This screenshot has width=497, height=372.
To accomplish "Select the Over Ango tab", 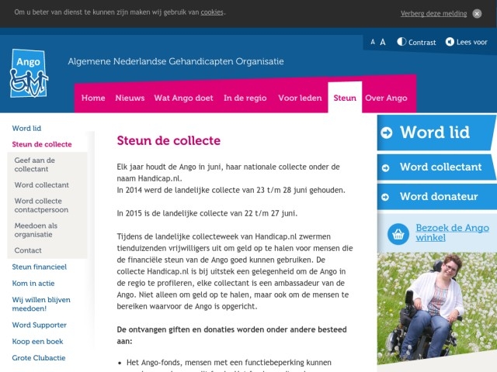I will click(x=386, y=98).
